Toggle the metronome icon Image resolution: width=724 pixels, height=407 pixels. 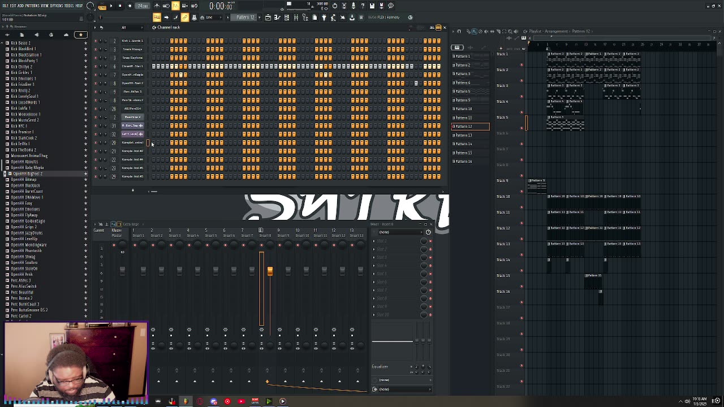click(157, 6)
